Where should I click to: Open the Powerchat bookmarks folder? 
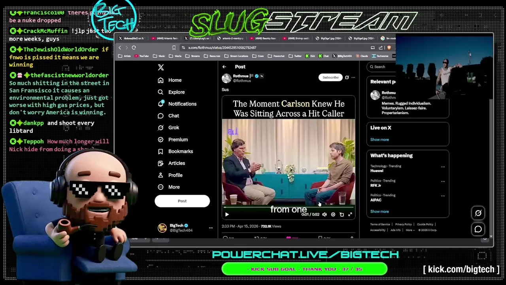pos(276,56)
